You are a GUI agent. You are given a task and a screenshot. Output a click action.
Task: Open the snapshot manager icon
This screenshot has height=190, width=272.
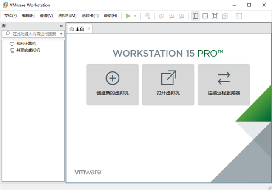coord(181,16)
